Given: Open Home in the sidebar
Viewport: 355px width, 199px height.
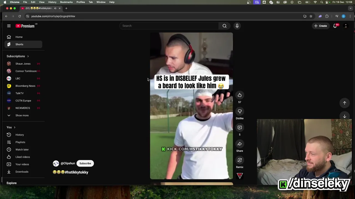Looking at the screenshot, I should [x=23, y=37].
